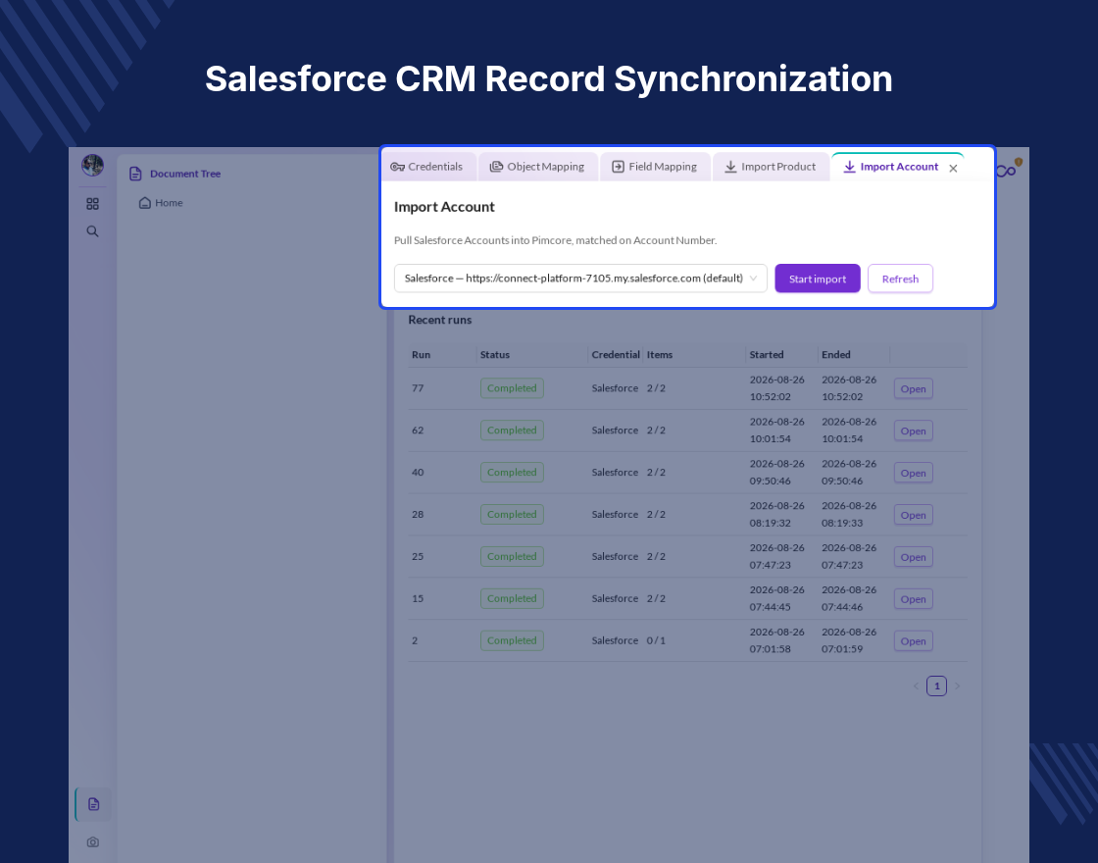Go to the next page arrow
Screen dimensions: 1098x863
(957, 685)
